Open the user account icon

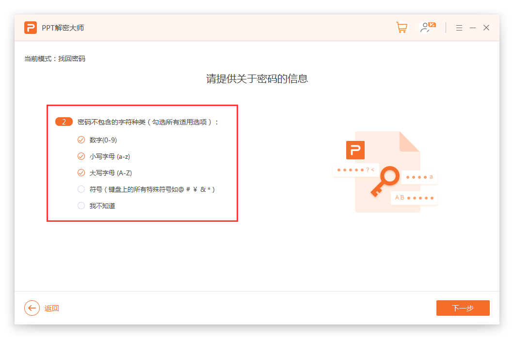point(427,28)
